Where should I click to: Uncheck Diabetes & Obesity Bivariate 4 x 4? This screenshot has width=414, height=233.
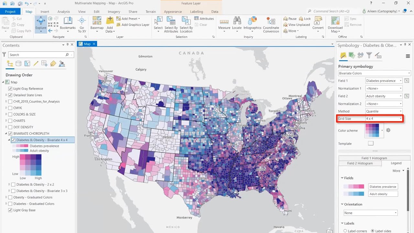point(13,140)
